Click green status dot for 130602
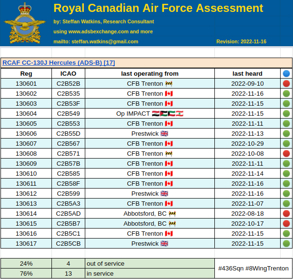This screenshot has width=293, height=279. click(286, 94)
